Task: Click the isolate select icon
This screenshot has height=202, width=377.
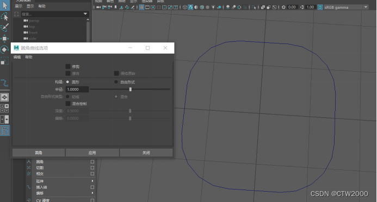Action: 254,7
